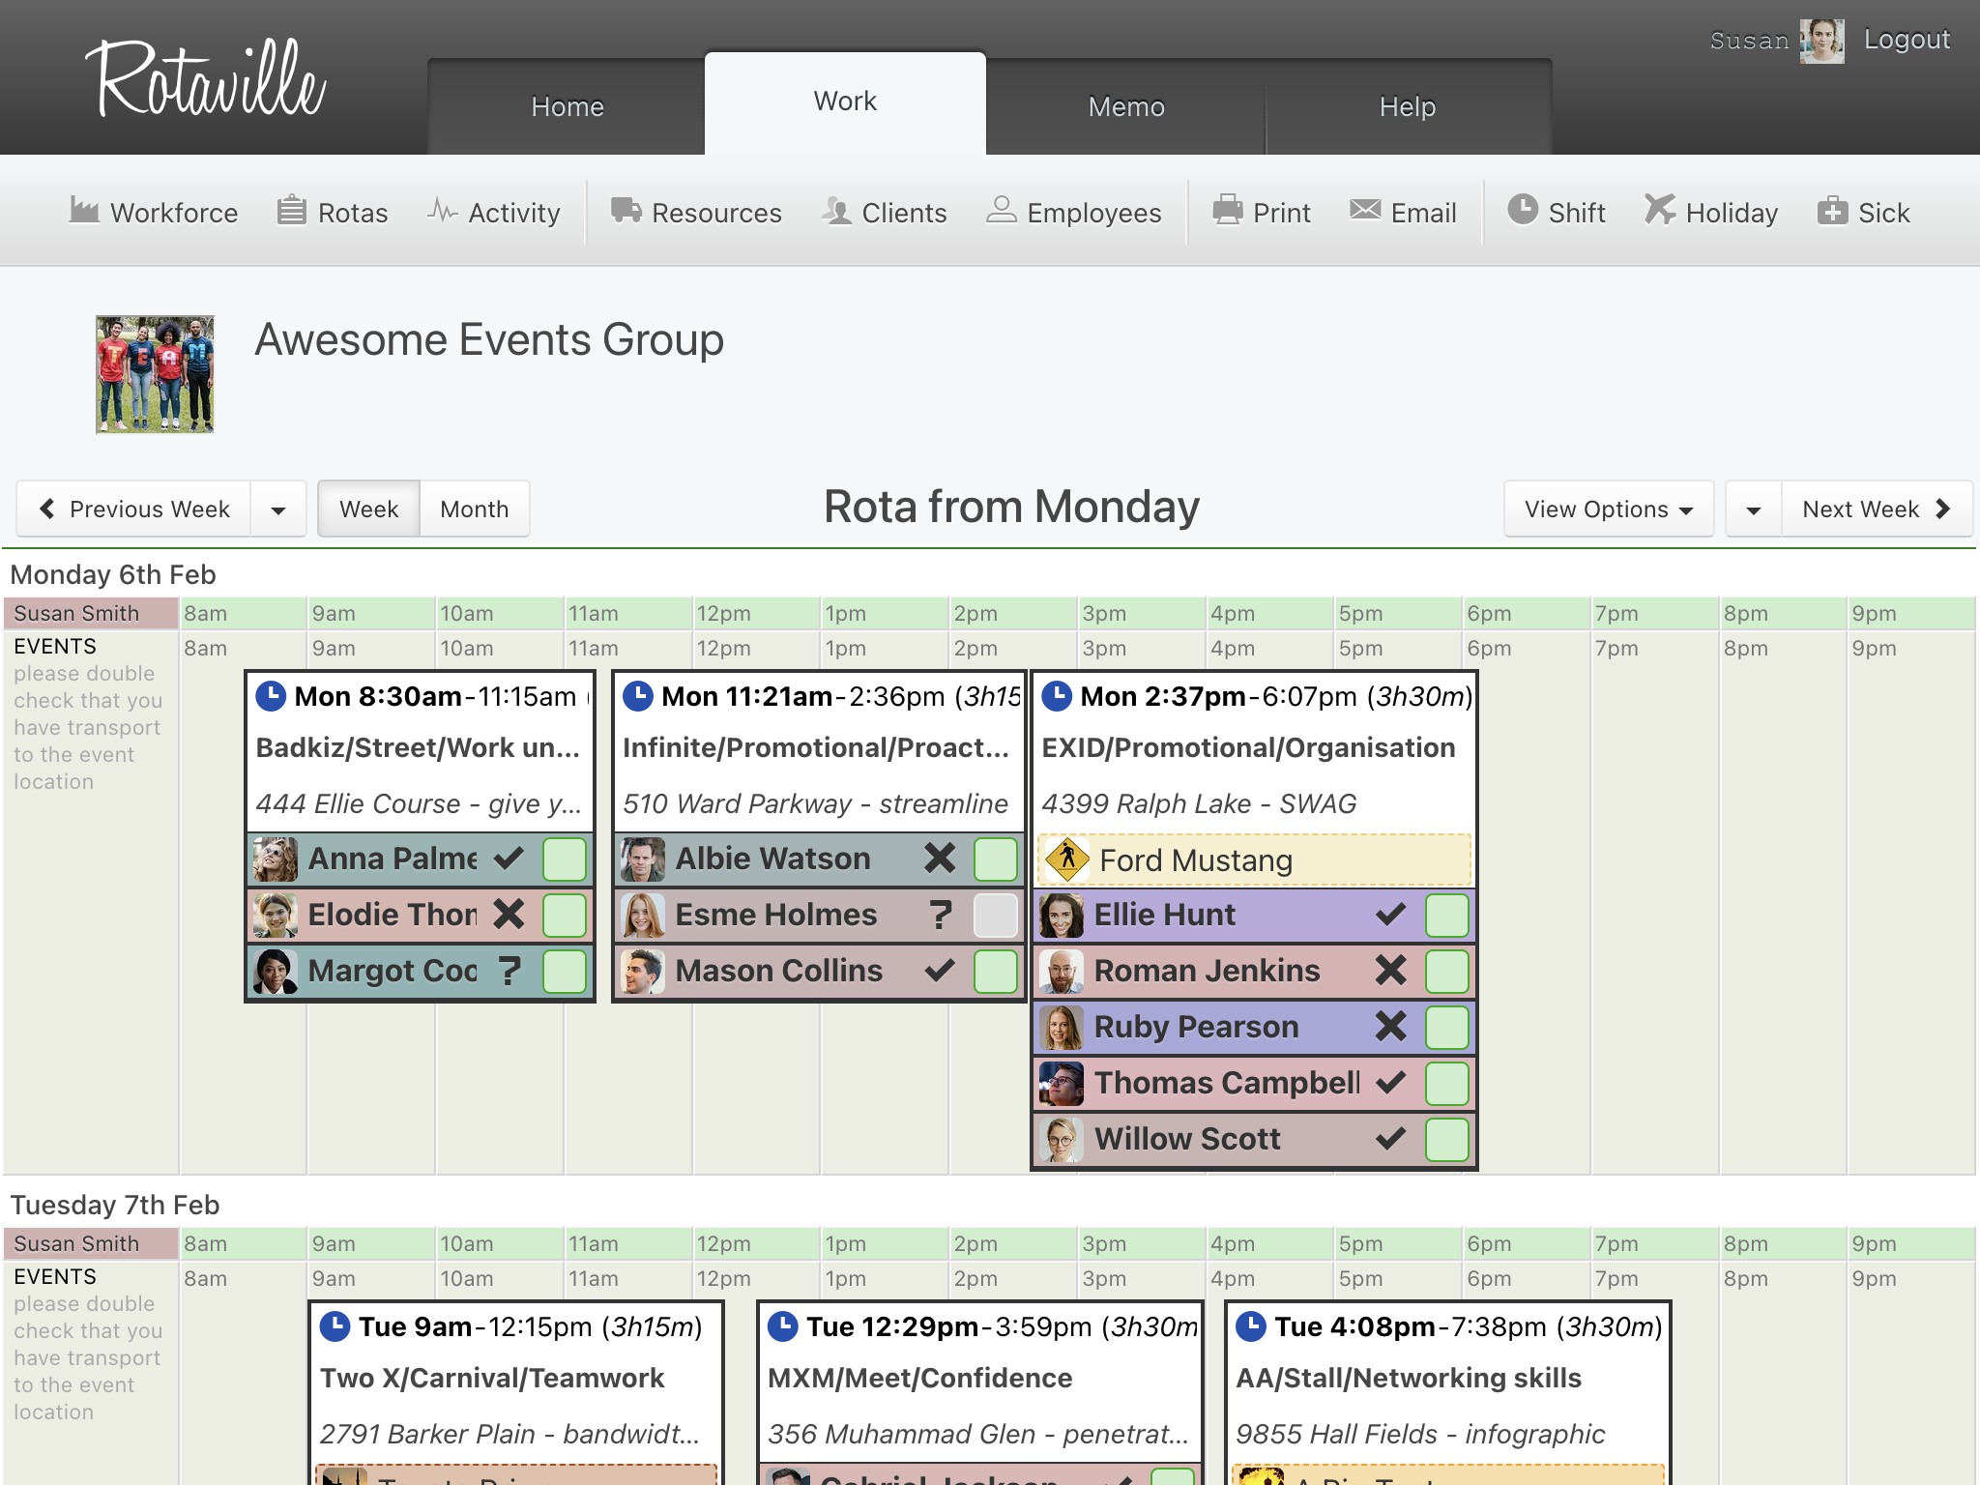Click the Awesome Events Group team photo
The image size is (1980, 1485).
click(x=155, y=374)
